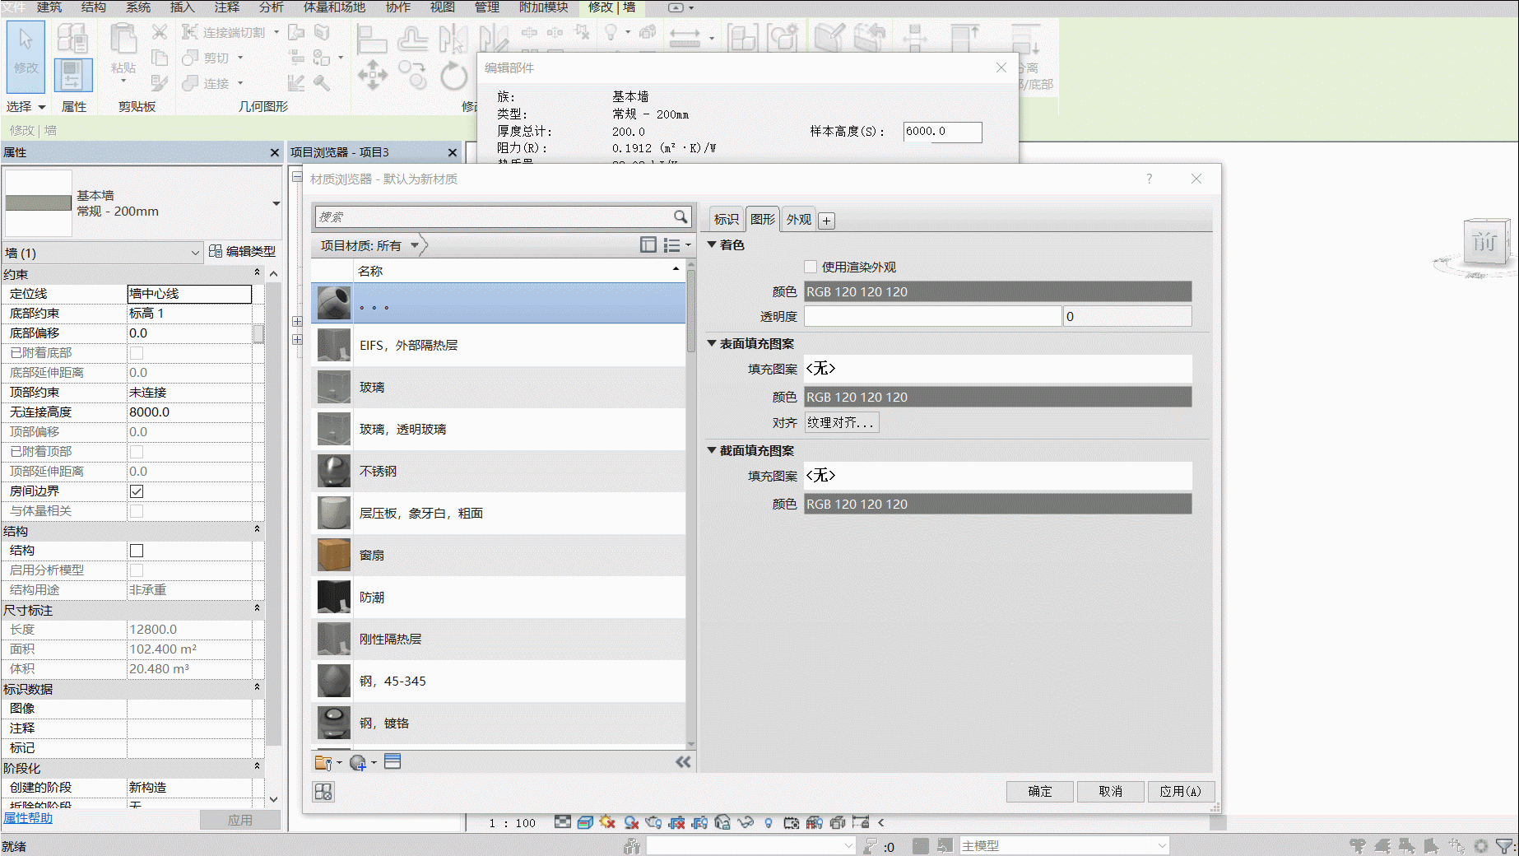
Task: Click the ViewCube front face
Action: (1484, 241)
